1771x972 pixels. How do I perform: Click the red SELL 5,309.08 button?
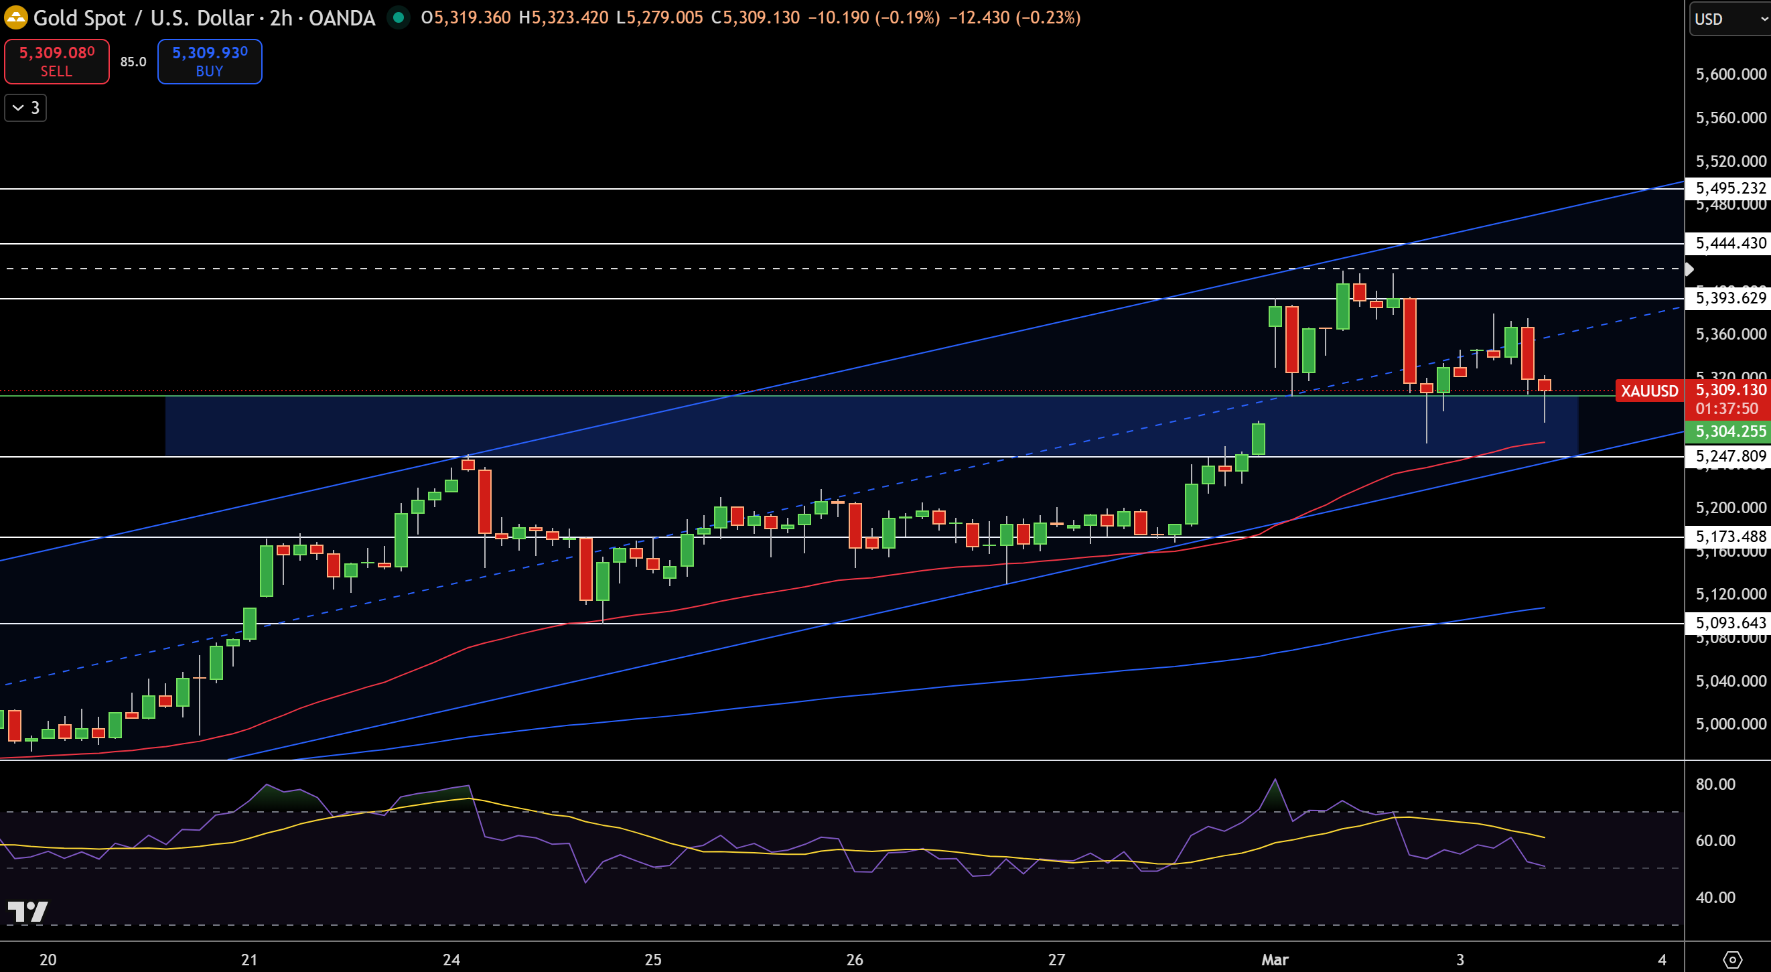pos(57,61)
